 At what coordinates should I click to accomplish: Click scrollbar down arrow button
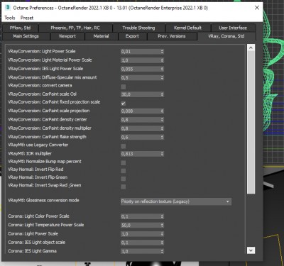pos(251,250)
